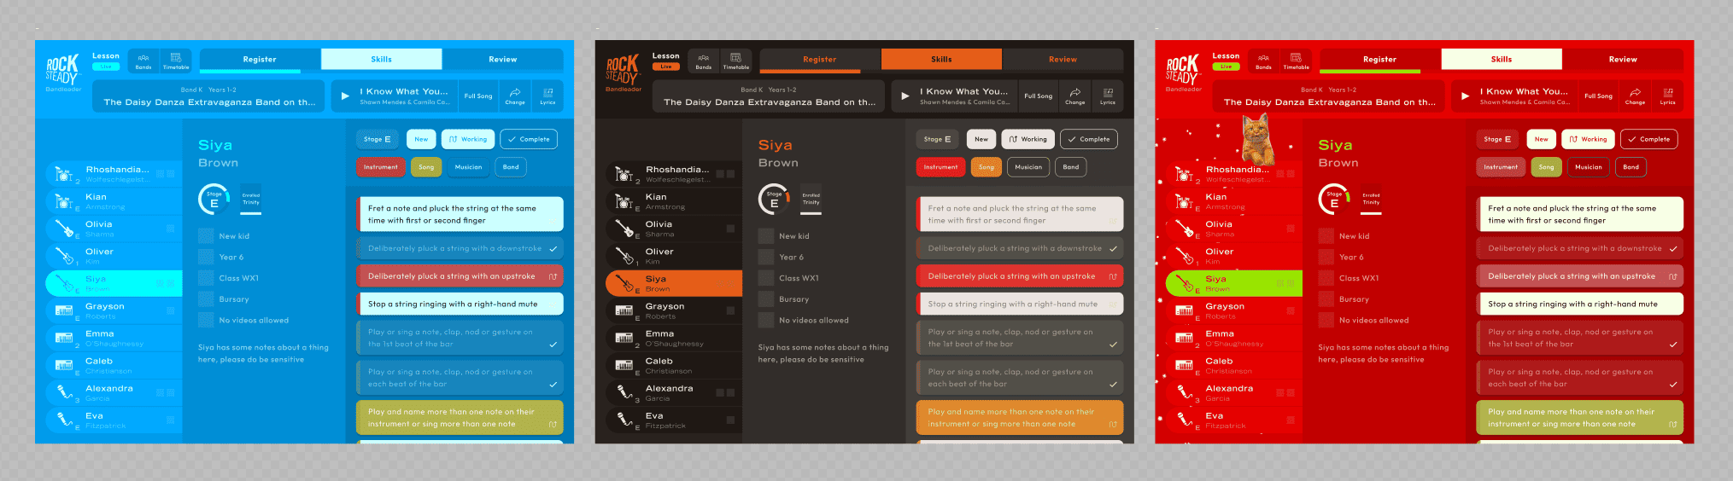
Task: Click Complete filter button in blue theme
Action: coord(529,139)
